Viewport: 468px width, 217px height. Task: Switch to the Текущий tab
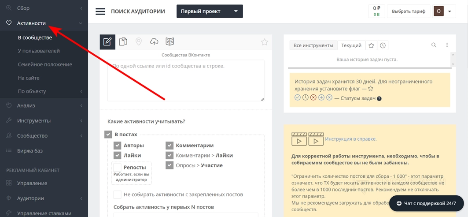click(x=351, y=45)
